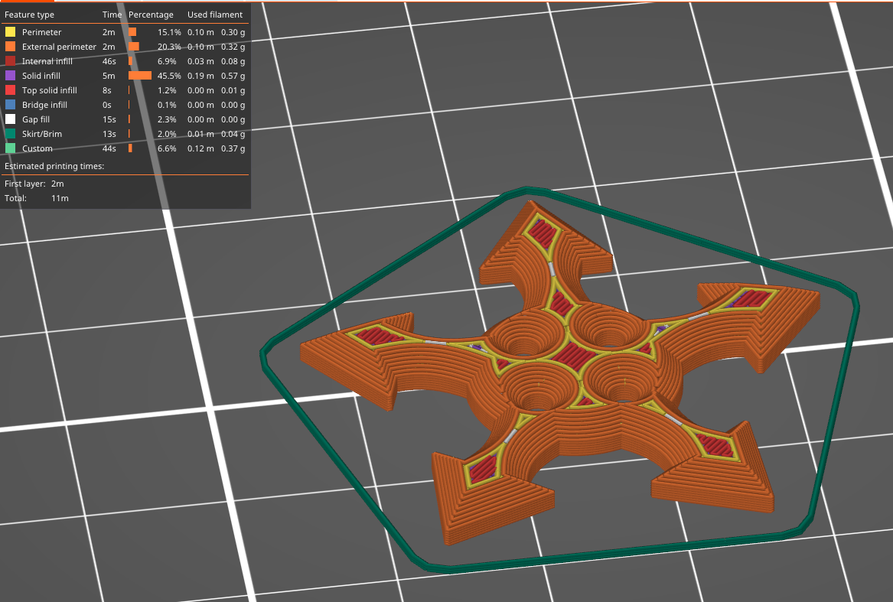Click the blue Bridge infill swatch
Viewport: 893px width, 602px height.
point(10,105)
